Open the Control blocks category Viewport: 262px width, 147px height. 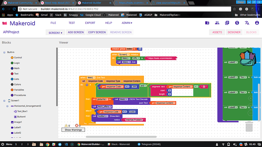pos(16,57)
